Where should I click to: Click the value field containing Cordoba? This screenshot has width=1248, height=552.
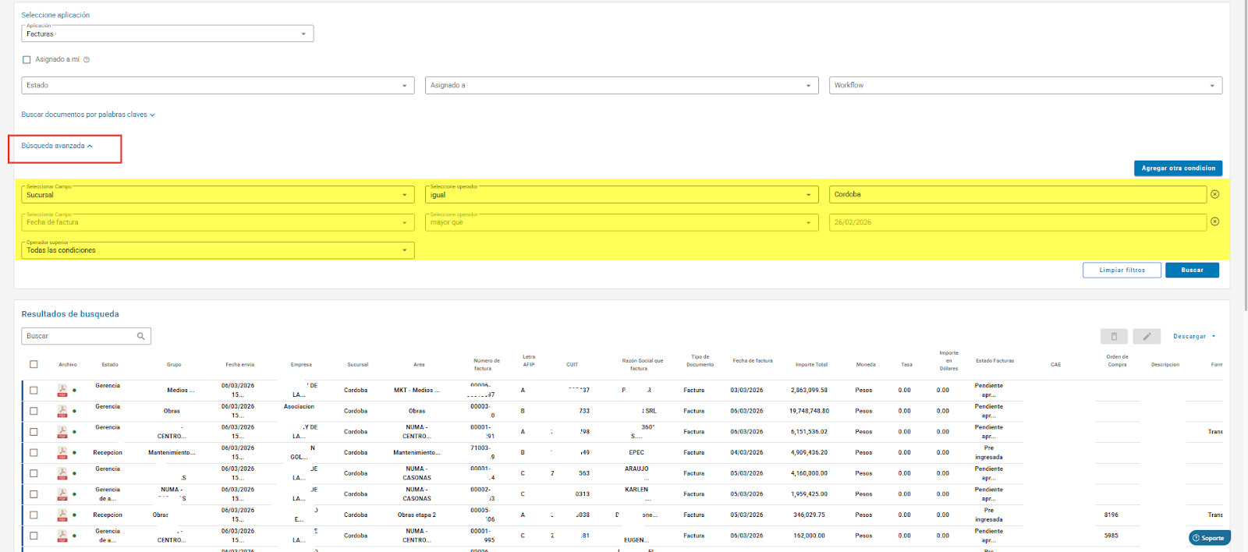pyautogui.click(x=1018, y=194)
